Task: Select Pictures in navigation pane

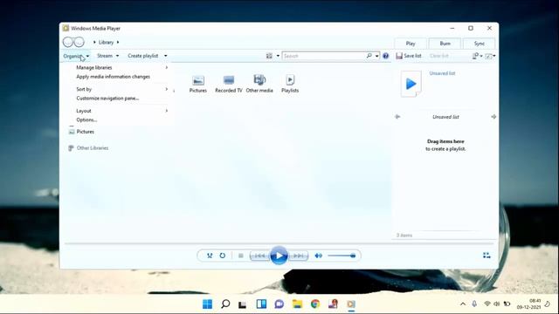Action: tap(81, 132)
